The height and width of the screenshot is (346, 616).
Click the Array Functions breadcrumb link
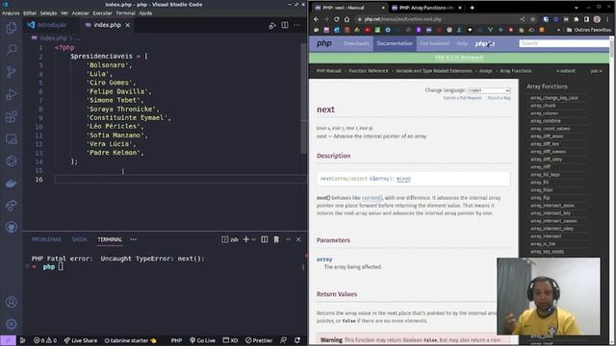point(516,71)
